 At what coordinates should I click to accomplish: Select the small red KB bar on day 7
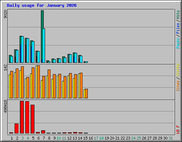click(x=43, y=132)
